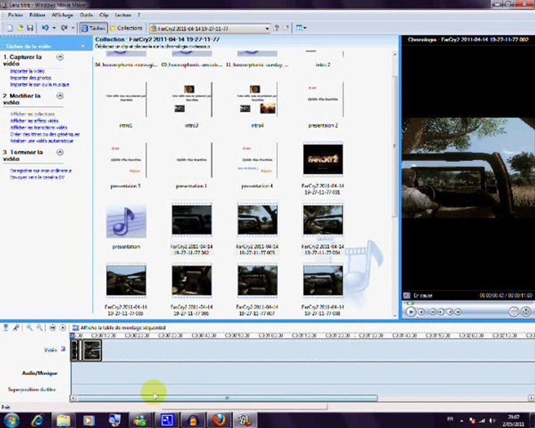Collapse the Modifier la vidéo section

tap(59, 96)
